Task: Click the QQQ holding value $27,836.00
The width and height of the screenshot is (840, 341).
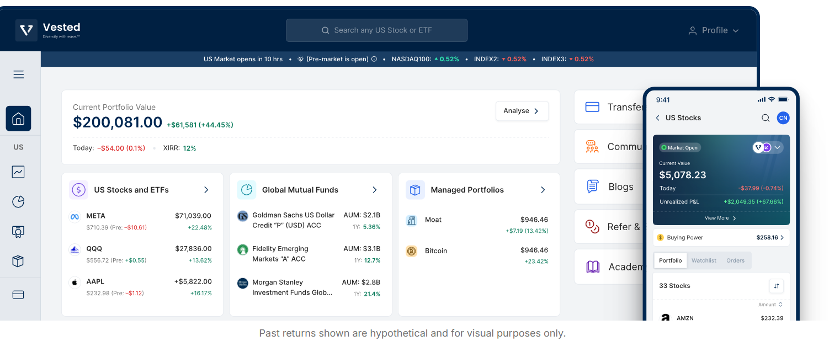Action: [193, 249]
